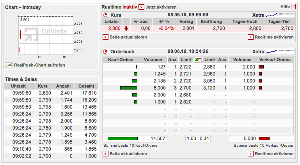The image size is (300, 165).
Task: Click the red down arrow beside 2,800
Action: 126,29
